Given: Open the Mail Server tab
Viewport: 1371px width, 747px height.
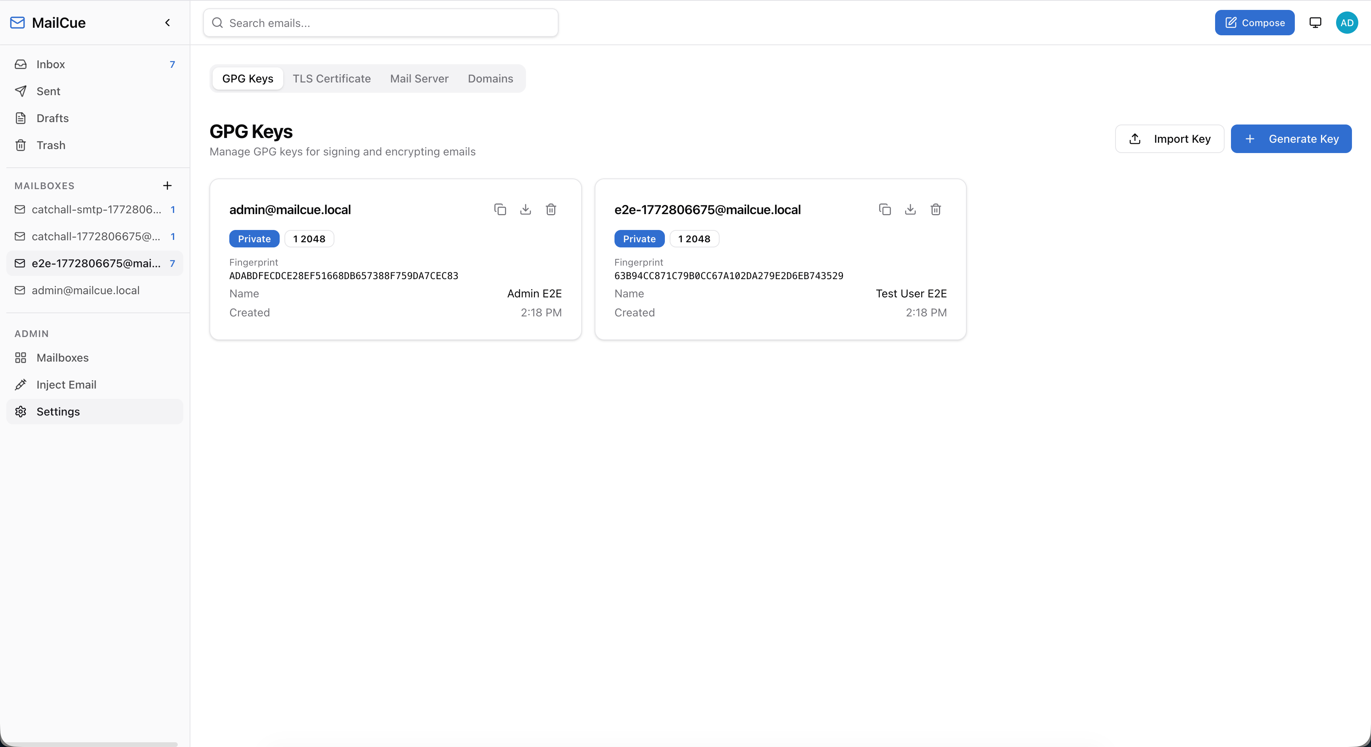Looking at the screenshot, I should coord(419,79).
